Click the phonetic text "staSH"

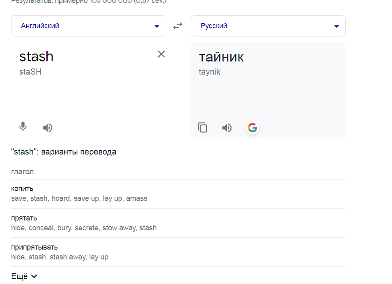click(30, 72)
